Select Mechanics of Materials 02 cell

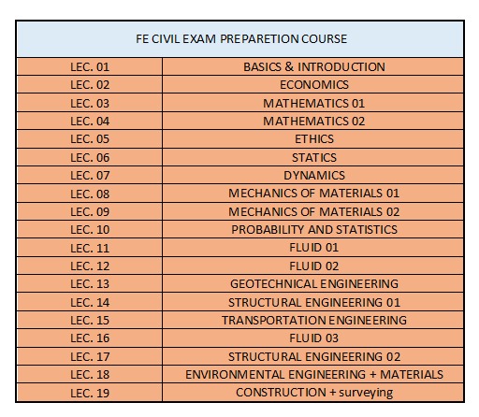coord(312,211)
